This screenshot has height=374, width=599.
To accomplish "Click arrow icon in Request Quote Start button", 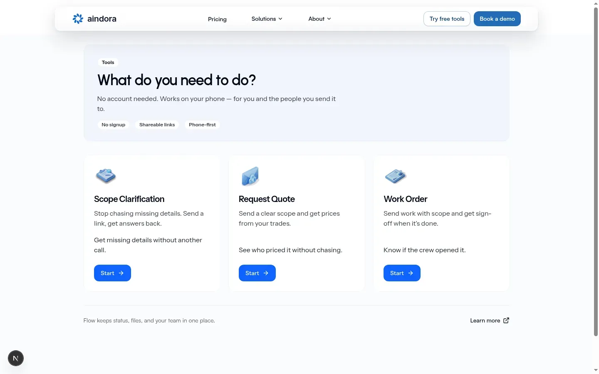I will pos(266,273).
